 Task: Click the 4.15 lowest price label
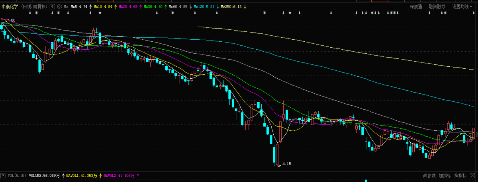286,164
